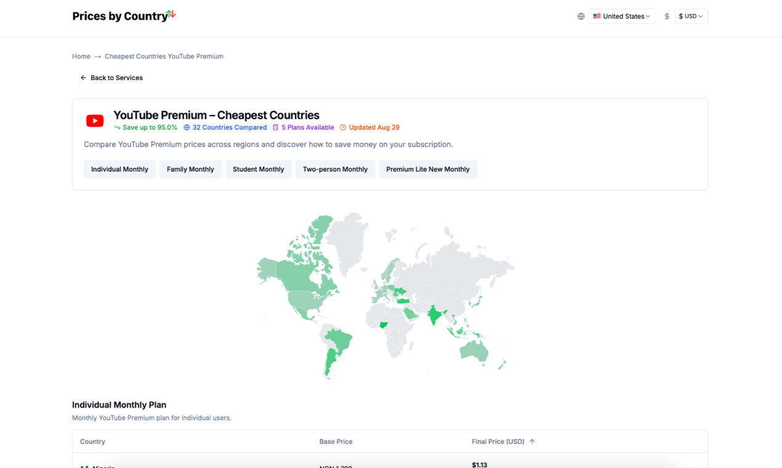Click the green savings trend icon near Save up to 95.0%
This screenshot has width=782, height=468.
point(118,127)
